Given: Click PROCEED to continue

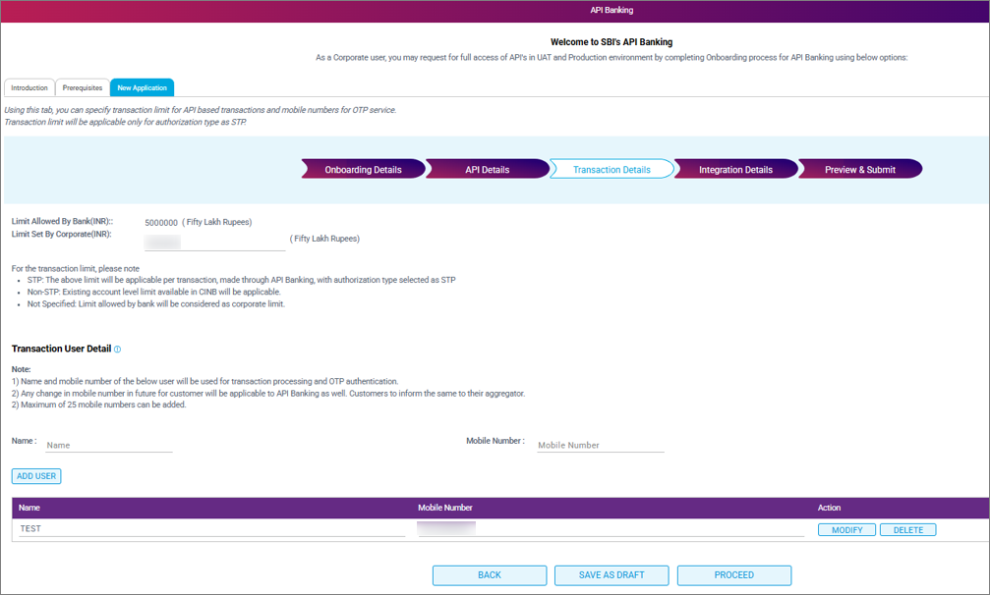Looking at the screenshot, I should [733, 575].
